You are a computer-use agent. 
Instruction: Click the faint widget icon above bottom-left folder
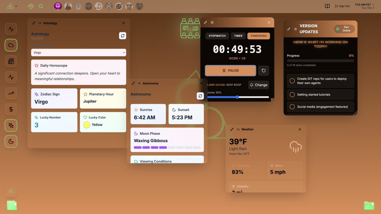tap(11, 191)
